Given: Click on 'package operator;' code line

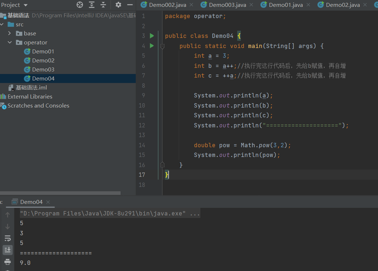Looking at the screenshot, I should tap(195, 16).
